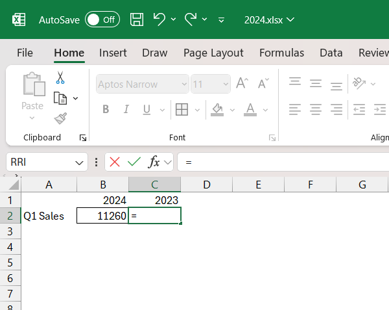Viewport: 389px width, 310px height.
Task: Click the Borders icon
Action: click(182, 109)
